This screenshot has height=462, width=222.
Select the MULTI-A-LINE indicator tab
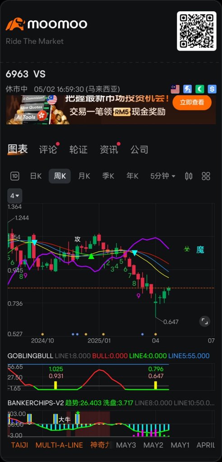[59, 445]
